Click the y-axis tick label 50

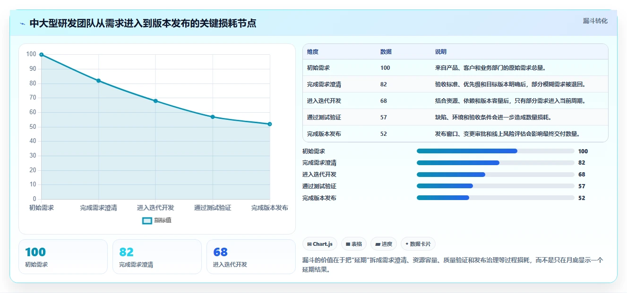coord(33,127)
